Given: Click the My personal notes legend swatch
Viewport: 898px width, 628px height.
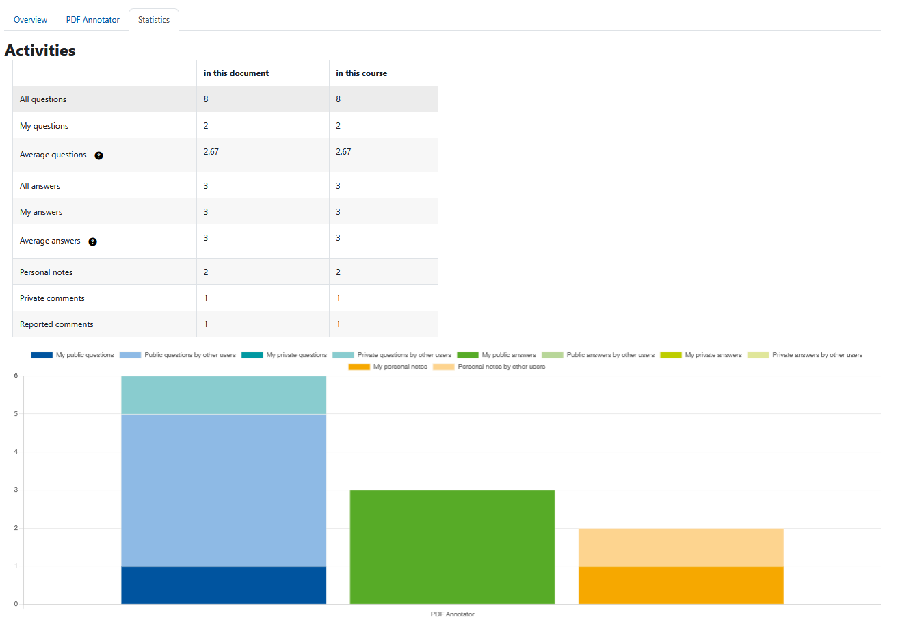Looking at the screenshot, I should [358, 367].
